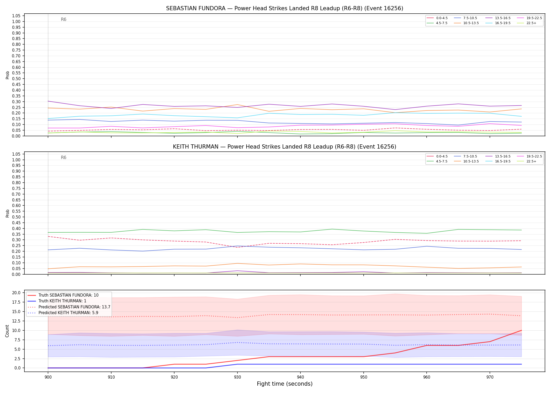
Task: Click the 930 x-axis tick label
Action: [237, 377]
